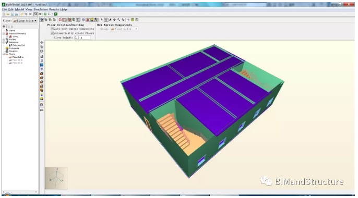Click the tree panel scrollbar left arrow
This screenshot has height=198, width=358.
coord(4,192)
